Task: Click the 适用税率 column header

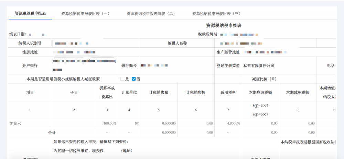Action: 228,93
